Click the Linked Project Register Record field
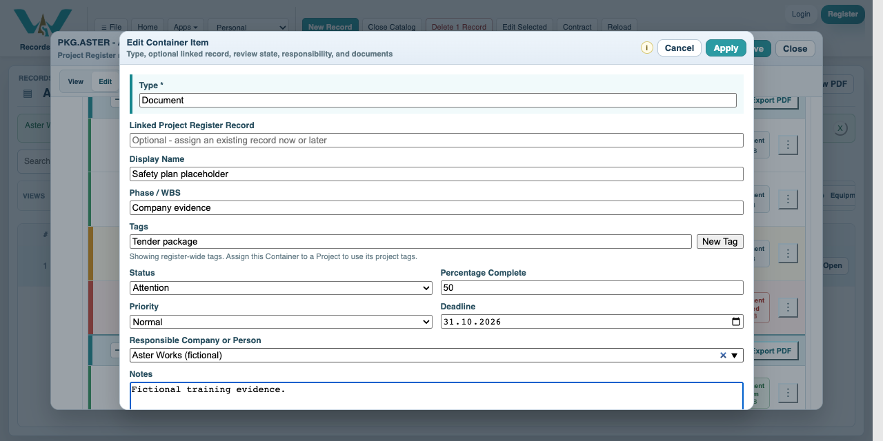The image size is (883, 441). click(437, 140)
